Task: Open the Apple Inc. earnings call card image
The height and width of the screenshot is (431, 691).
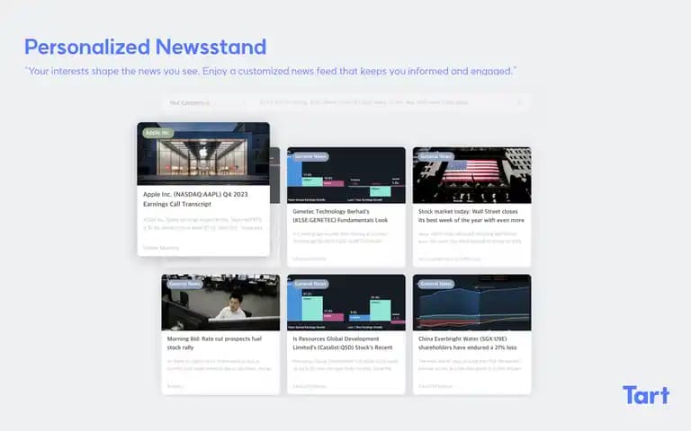Action: click(x=203, y=154)
